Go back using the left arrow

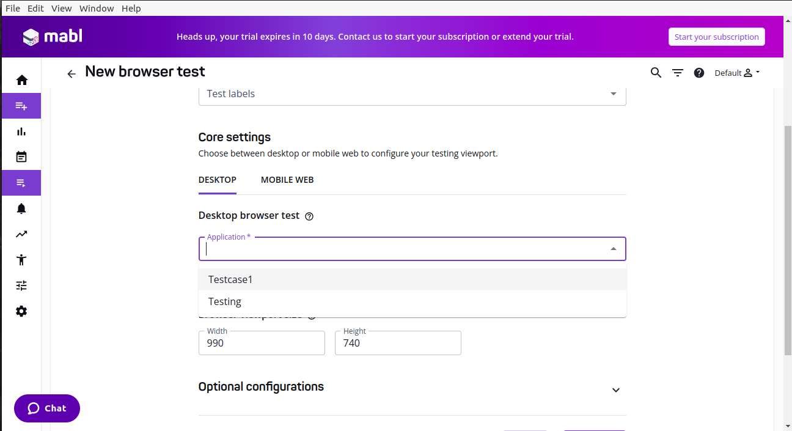click(71, 73)
